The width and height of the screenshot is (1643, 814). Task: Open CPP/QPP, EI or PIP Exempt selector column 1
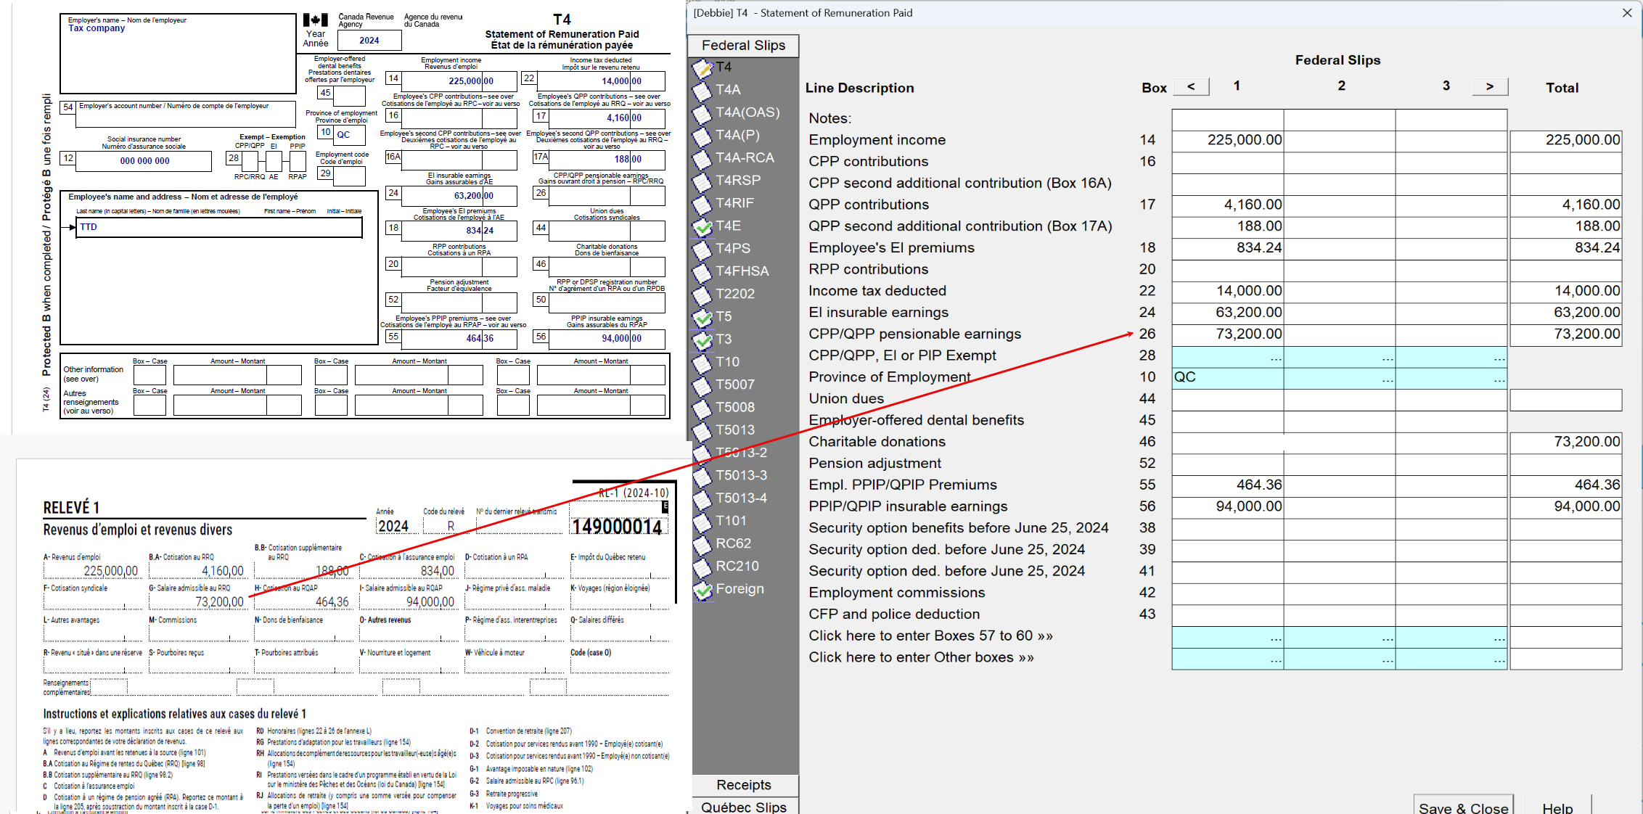pos(1228,357)
